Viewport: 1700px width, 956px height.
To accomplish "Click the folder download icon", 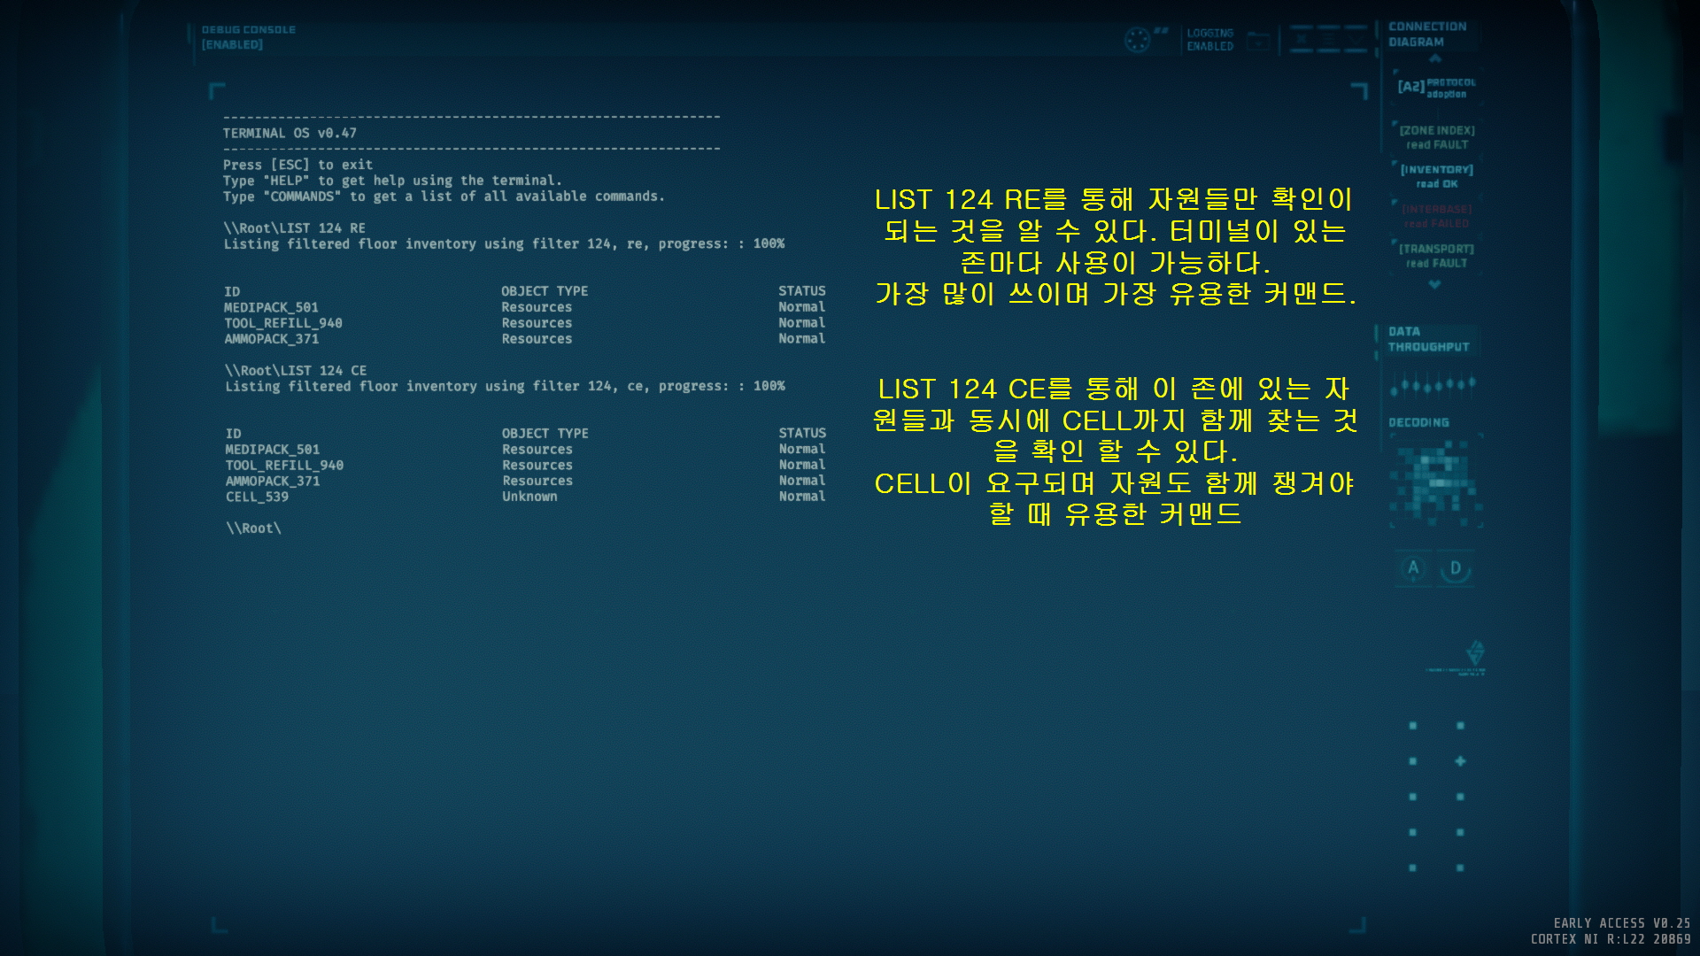I will point(1258,41).
